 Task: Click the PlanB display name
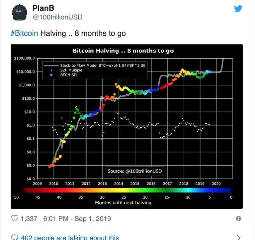click(43, 8)
